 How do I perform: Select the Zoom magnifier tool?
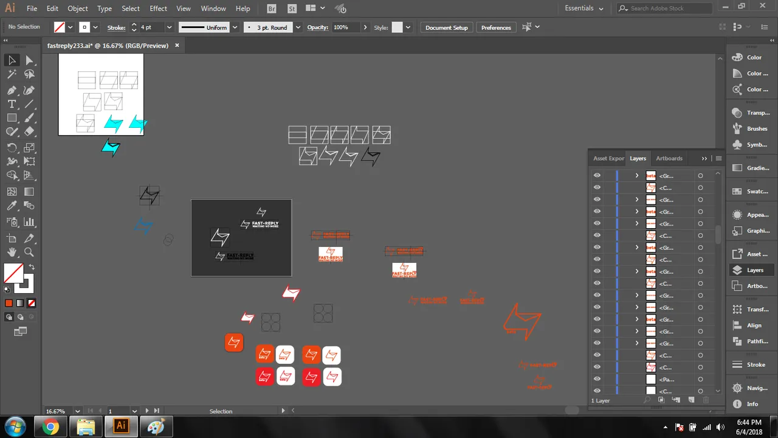[29, 252]
